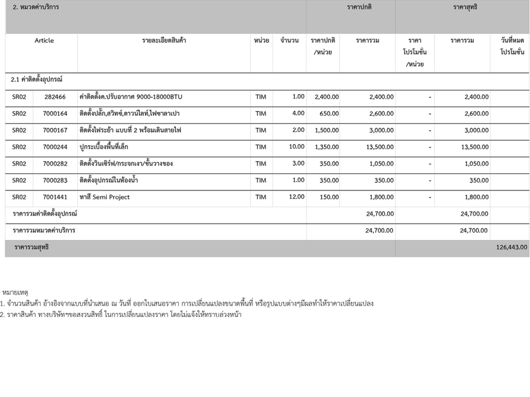The height and width of the screenshot is (397, 530).
Task: Click the หน่วย column header
Action: point(261,41)
